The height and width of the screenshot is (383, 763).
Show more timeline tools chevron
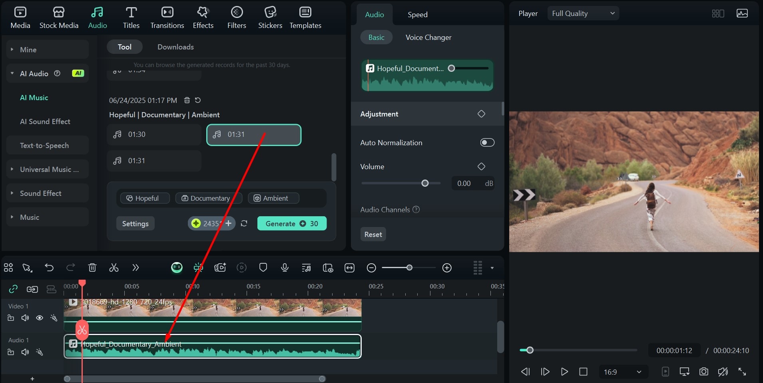[x=135, y=267]
